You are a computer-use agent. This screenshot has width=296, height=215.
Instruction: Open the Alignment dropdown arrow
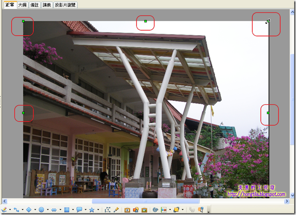point(170,209)
